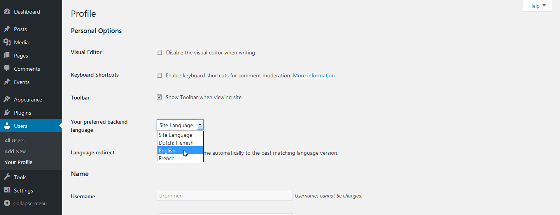Screen dimensions: 560x215
Task: Click the Appearance paintbrush icon
Action: [7, 100]
